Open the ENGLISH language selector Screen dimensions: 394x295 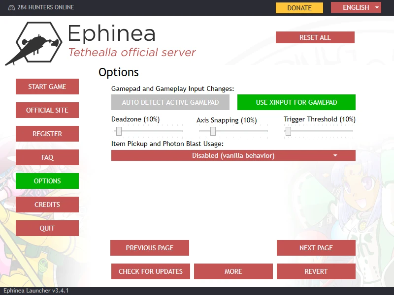point(356,7)
